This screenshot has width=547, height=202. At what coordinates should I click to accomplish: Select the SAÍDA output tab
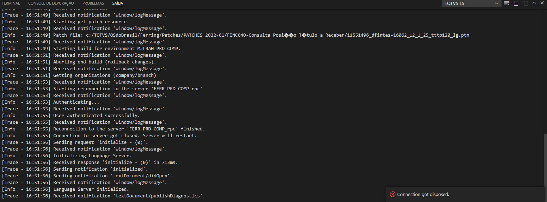pos(118,3)
